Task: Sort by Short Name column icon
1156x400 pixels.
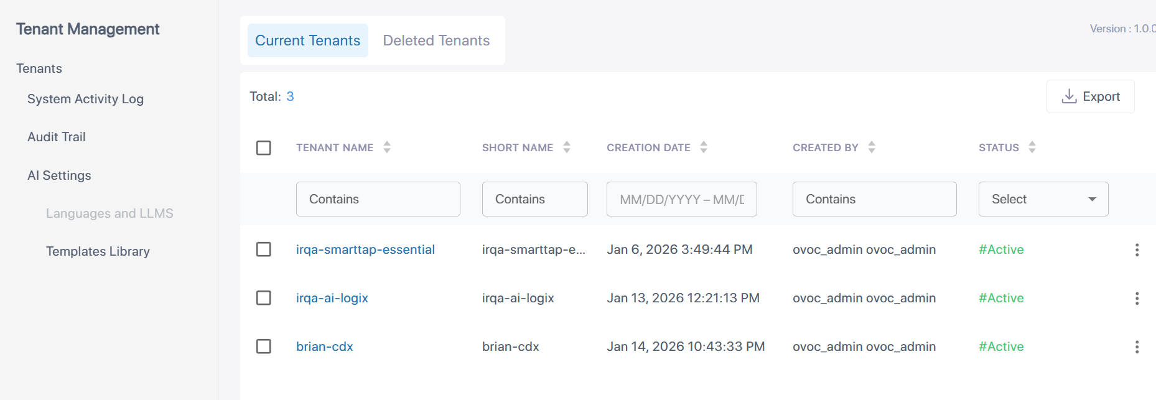Action: [567, 147]
